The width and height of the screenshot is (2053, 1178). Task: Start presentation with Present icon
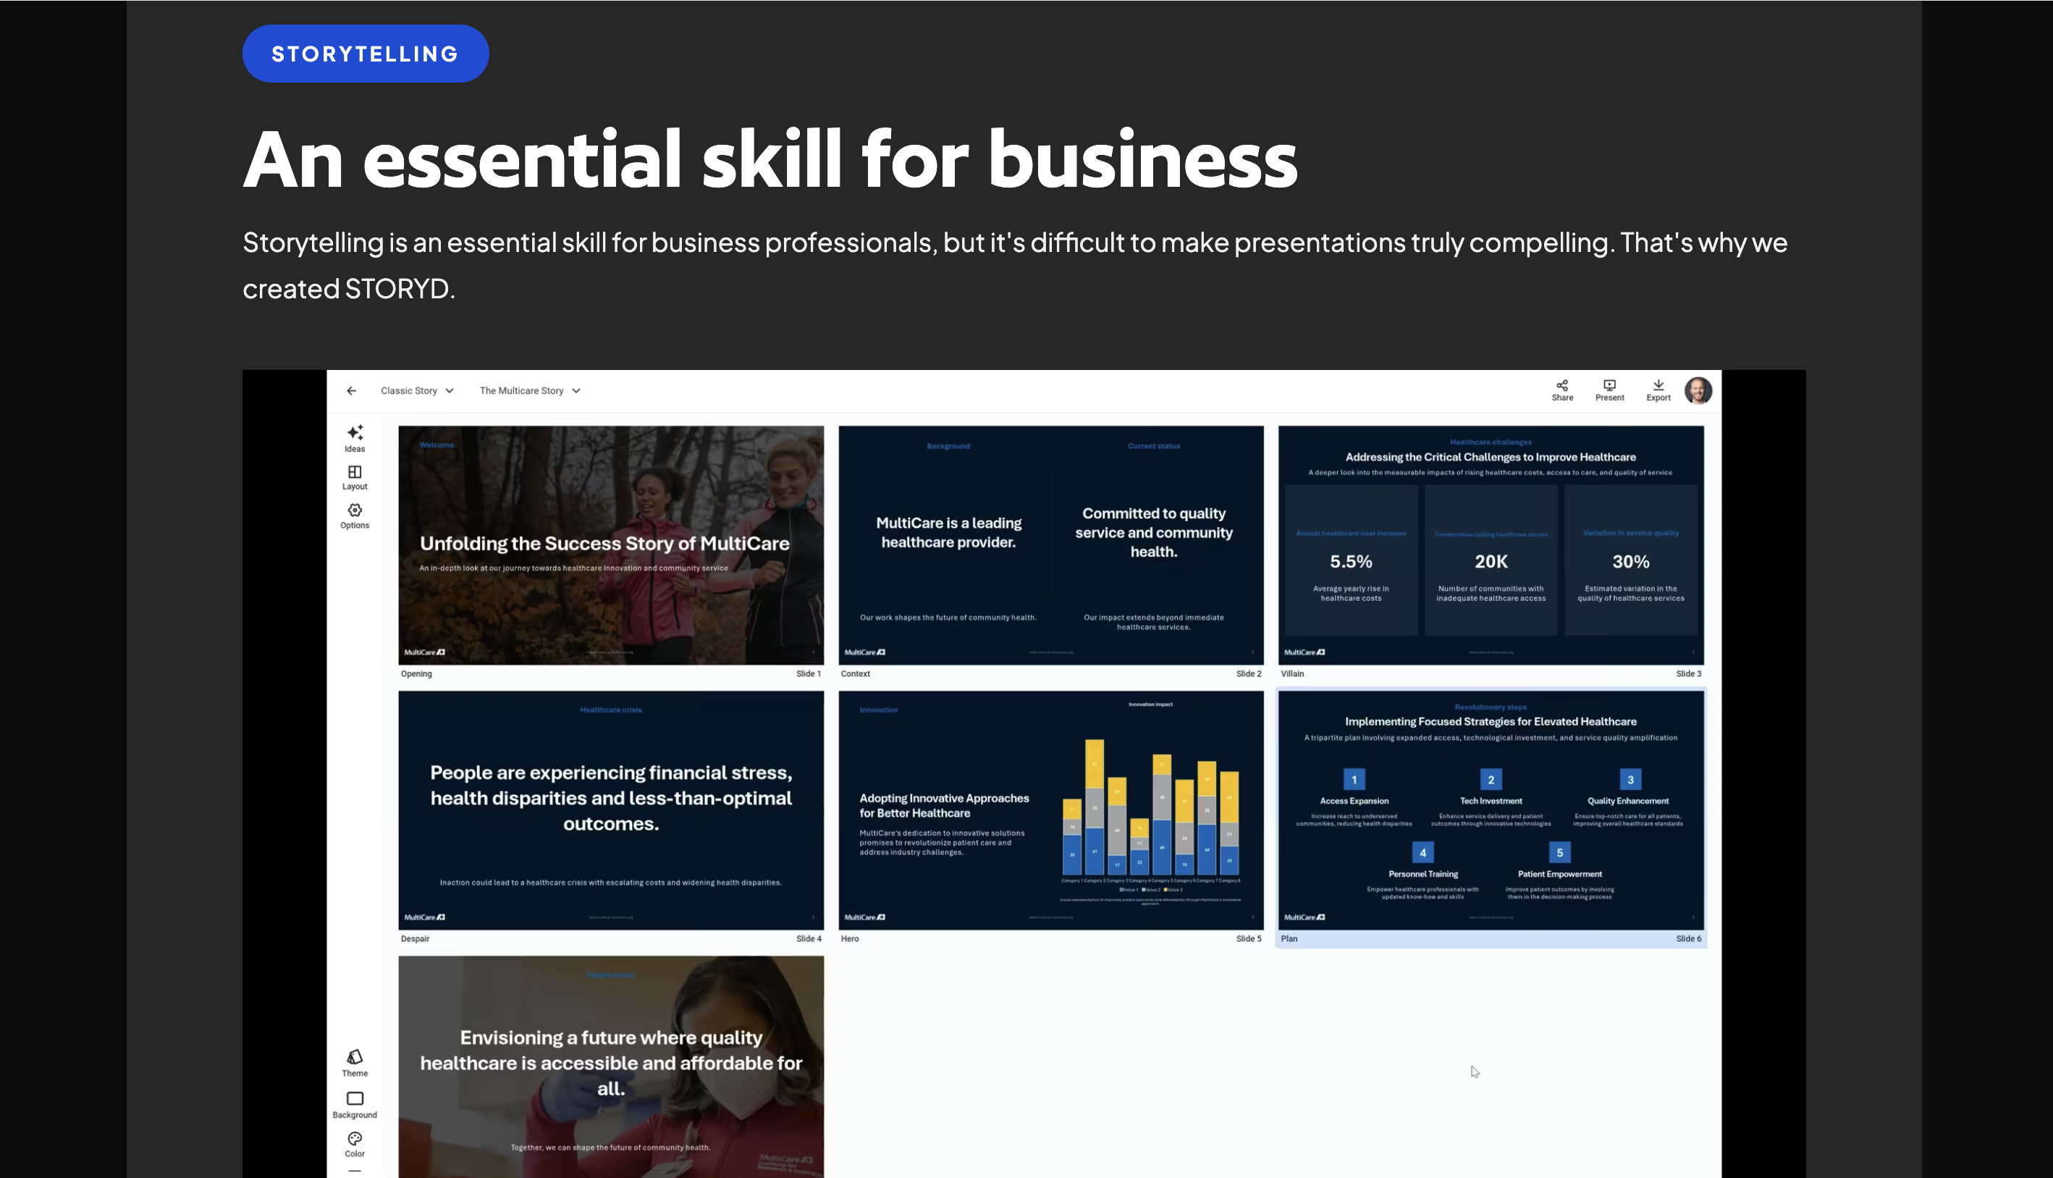(1609, 389)
